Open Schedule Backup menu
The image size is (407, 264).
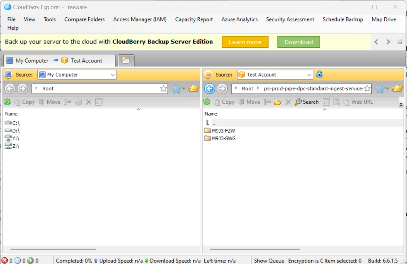(x=343, y=19)
